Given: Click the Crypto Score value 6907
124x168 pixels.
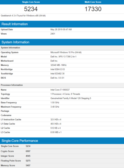Looking at the screenshot, I should click(28, 151).
